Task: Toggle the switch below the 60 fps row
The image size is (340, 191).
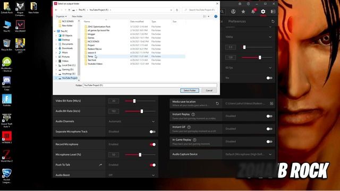Action: click(x=269, y=78)
